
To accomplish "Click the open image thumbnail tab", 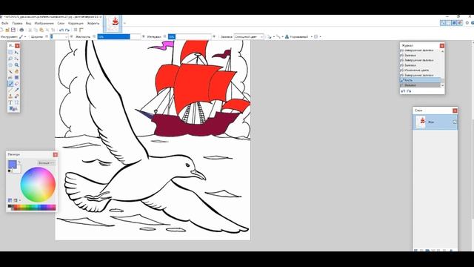I will coord(113,24).
